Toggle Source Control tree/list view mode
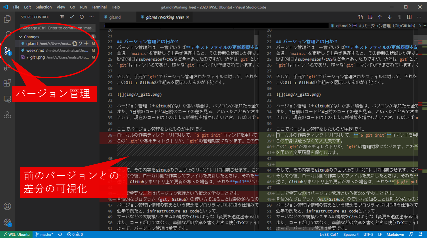 coord(62,17)
